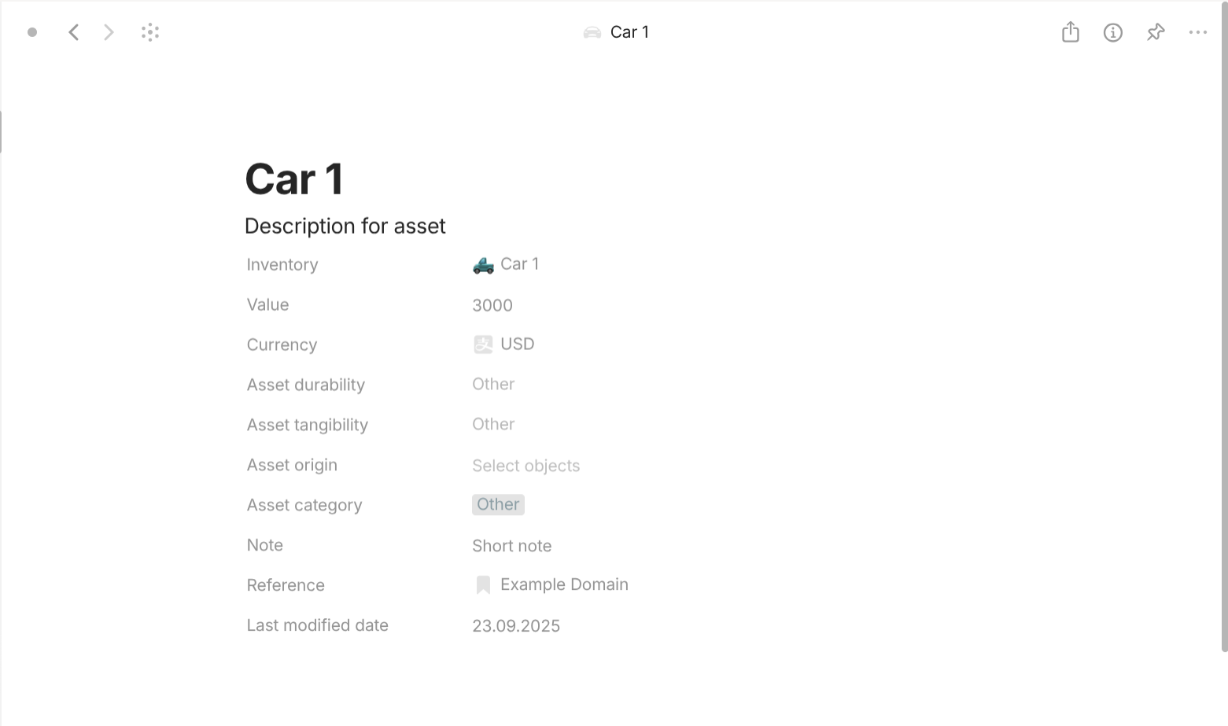
Task: Click the bookmark icon beside Example Domain
Action: [482, 584]
